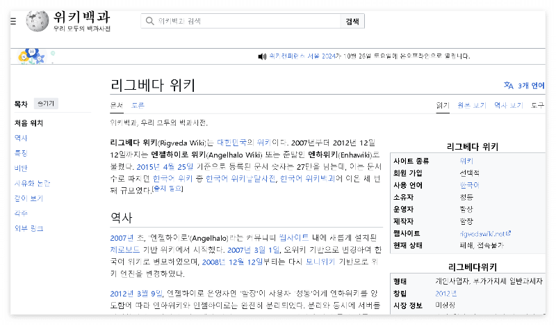Click the 검색 button
The image size is (556, 325).
click(352, 22)
